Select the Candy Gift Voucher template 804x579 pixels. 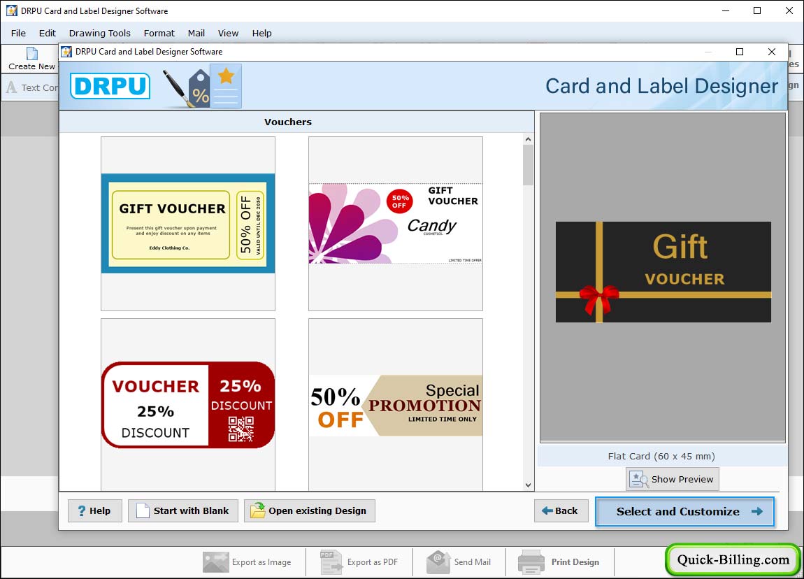click(395, 224)
